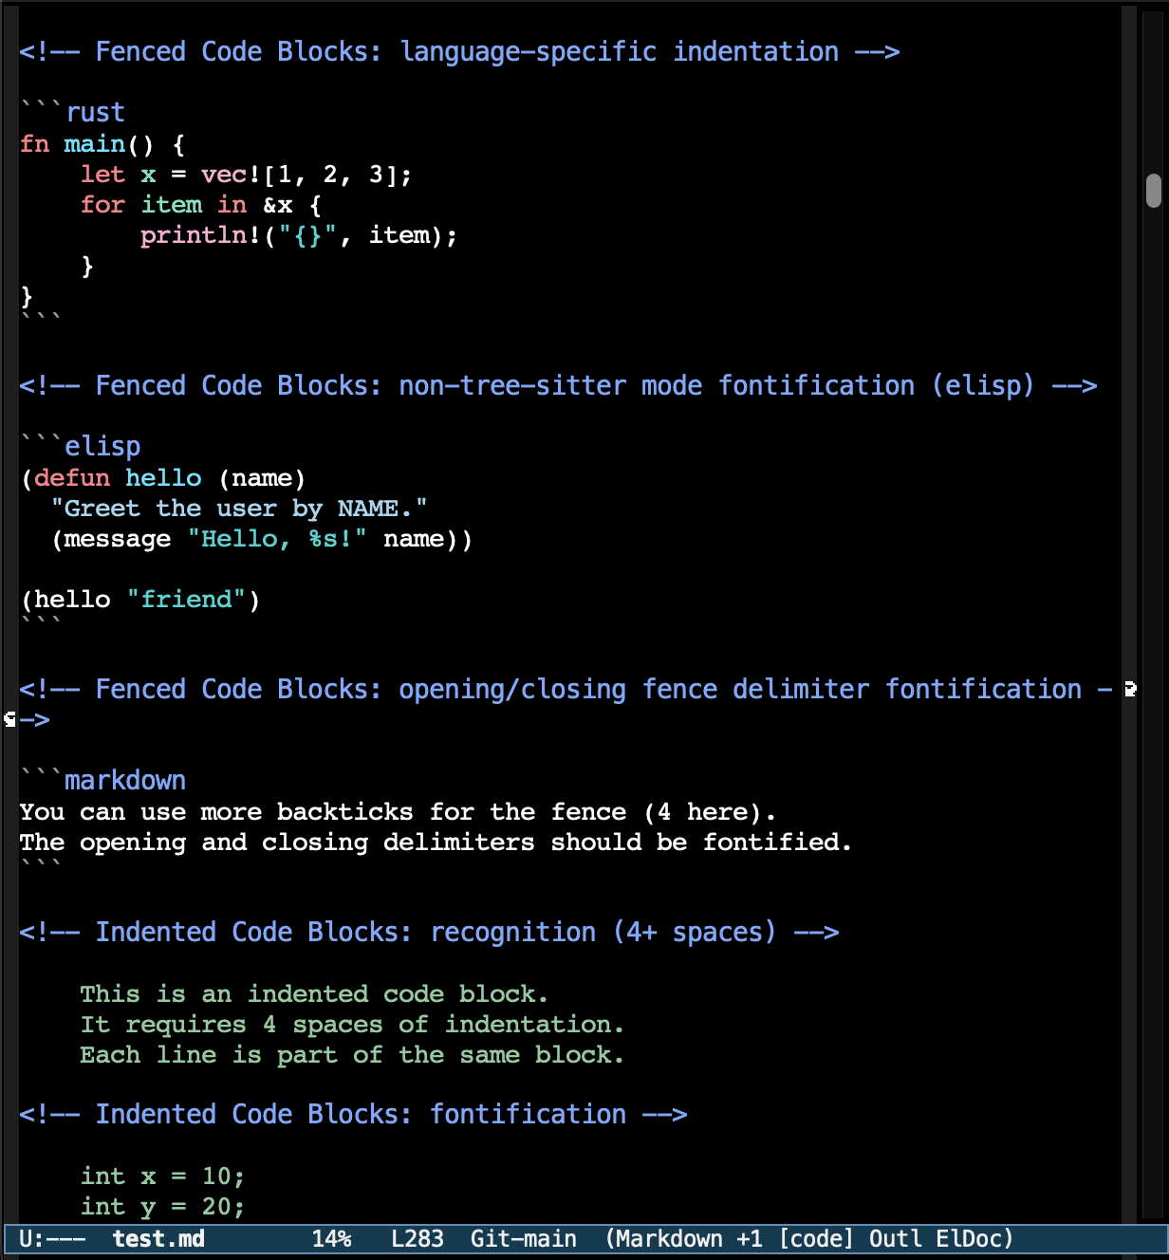1169x1260 pixels.
Task: Click the 'int x = 10;' line
Action: click(x=163, y=1177)
